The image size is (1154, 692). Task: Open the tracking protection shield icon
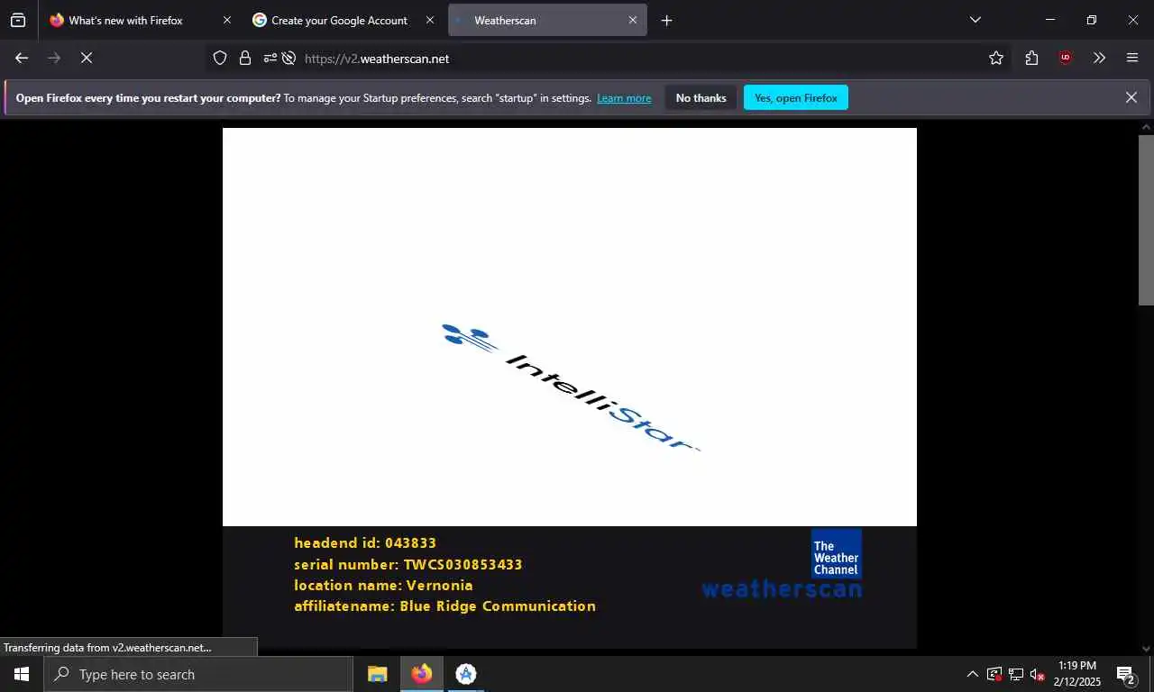pyautogui.click(x=220, y=58)
